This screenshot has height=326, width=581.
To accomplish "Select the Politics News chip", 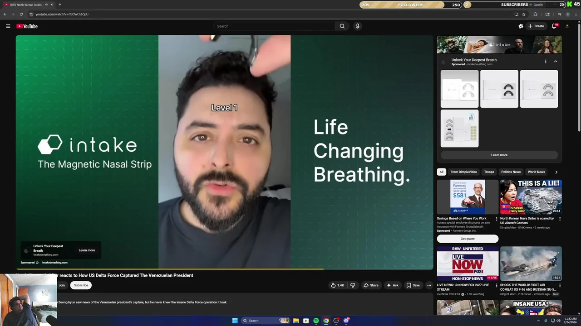I will pyautogui.click(x=511, y=172).
